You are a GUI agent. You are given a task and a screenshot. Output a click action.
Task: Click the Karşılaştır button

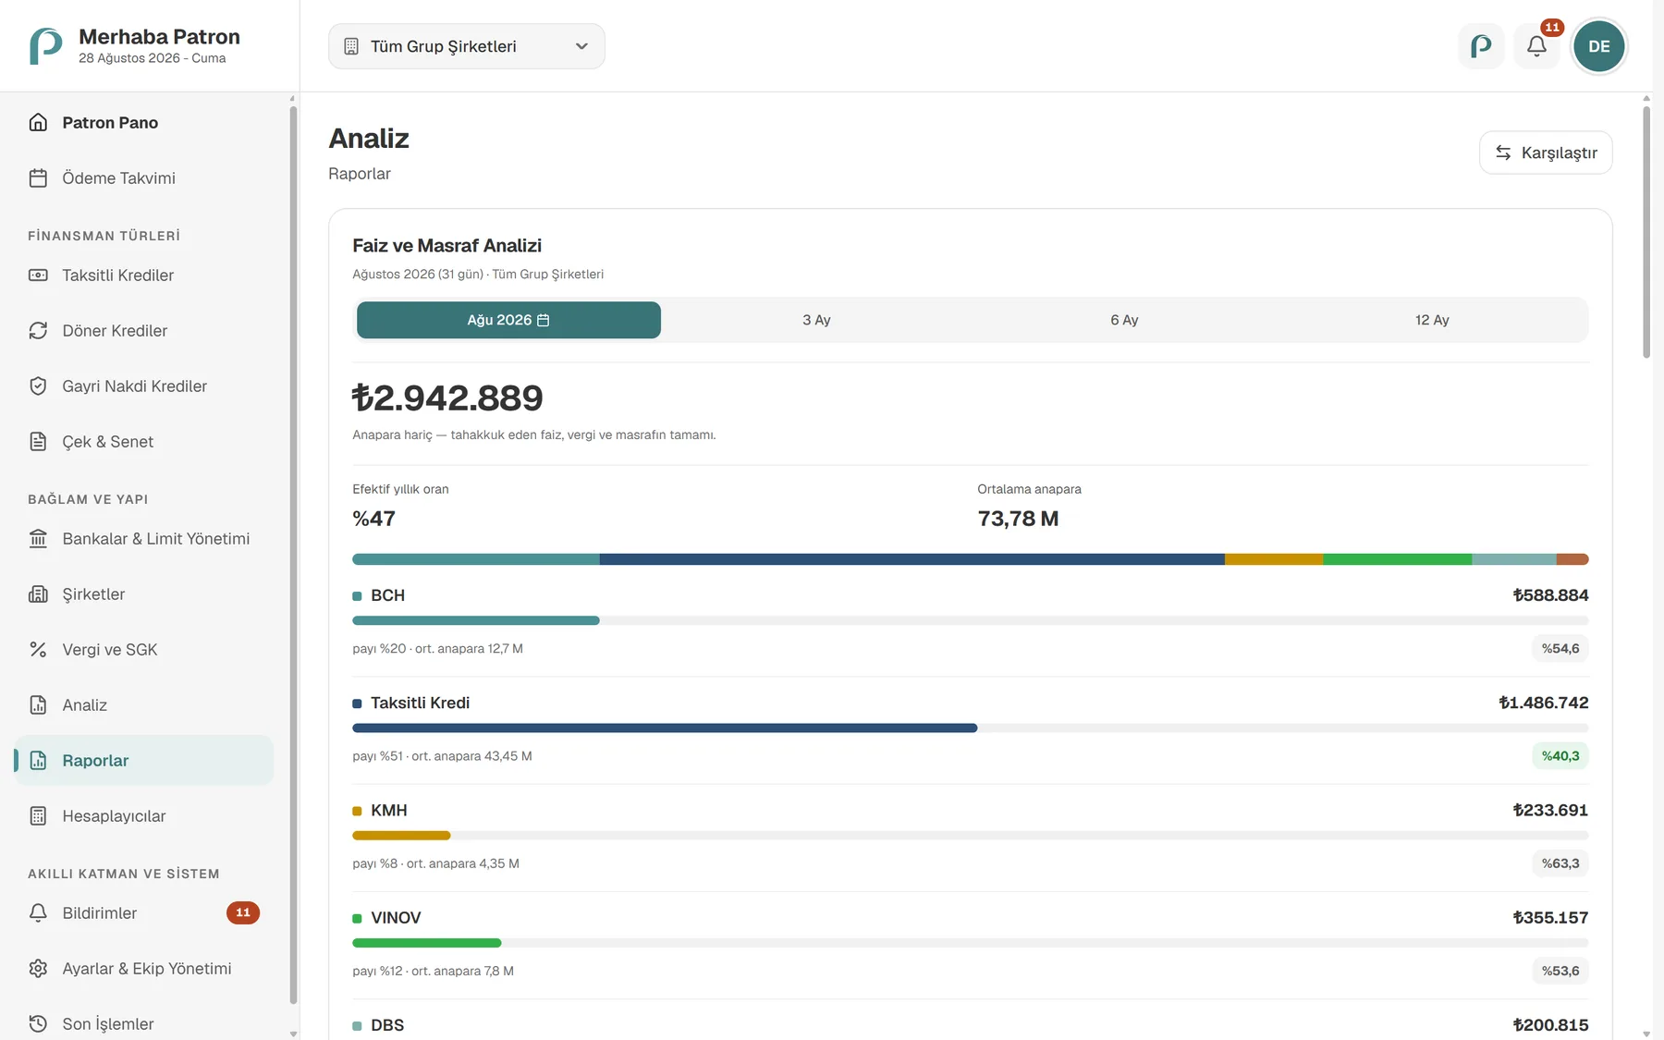click(1546, 153)
